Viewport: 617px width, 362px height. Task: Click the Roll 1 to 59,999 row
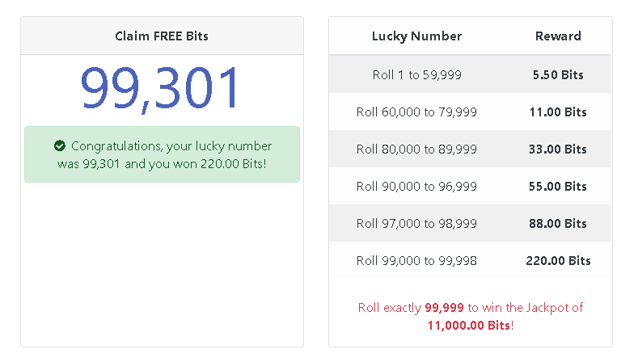tap(416, 75)
